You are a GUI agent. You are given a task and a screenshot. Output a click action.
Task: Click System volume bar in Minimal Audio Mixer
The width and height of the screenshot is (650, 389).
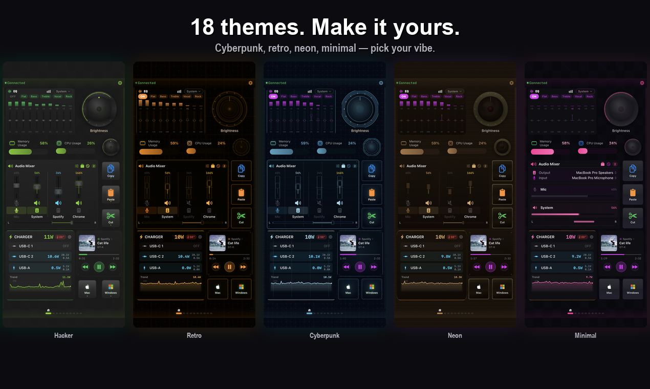(x=574, y=214)
